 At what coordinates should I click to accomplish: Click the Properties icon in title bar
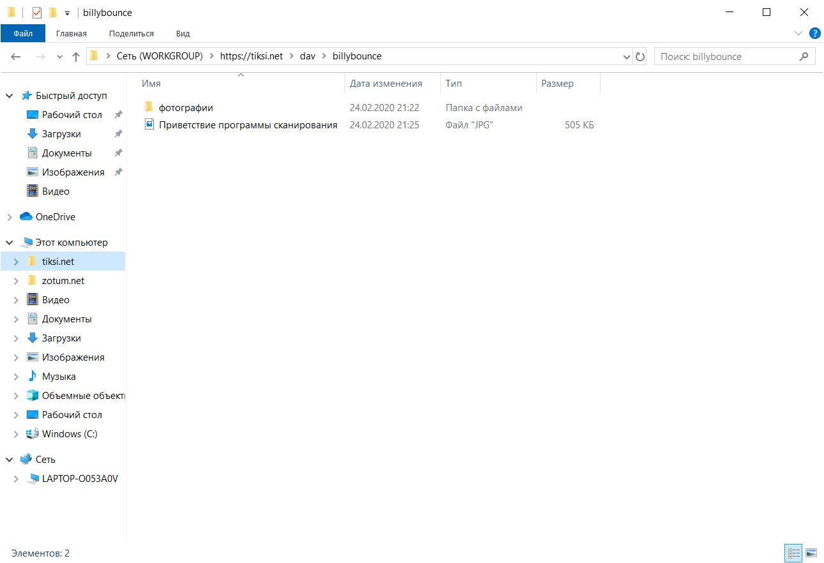pos(37,13)
